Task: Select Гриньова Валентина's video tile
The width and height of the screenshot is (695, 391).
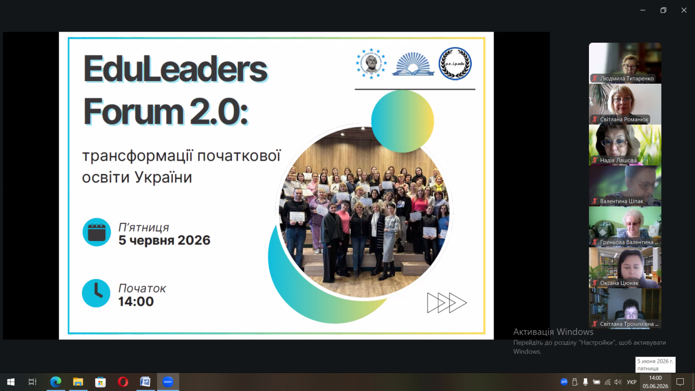Action: (625, 226)
